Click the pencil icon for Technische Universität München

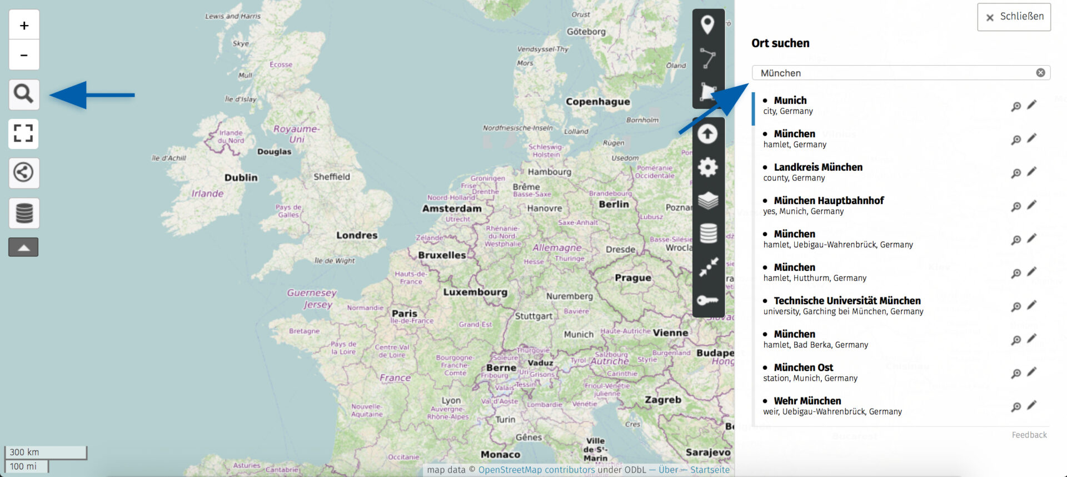(x=1032, y=305)
